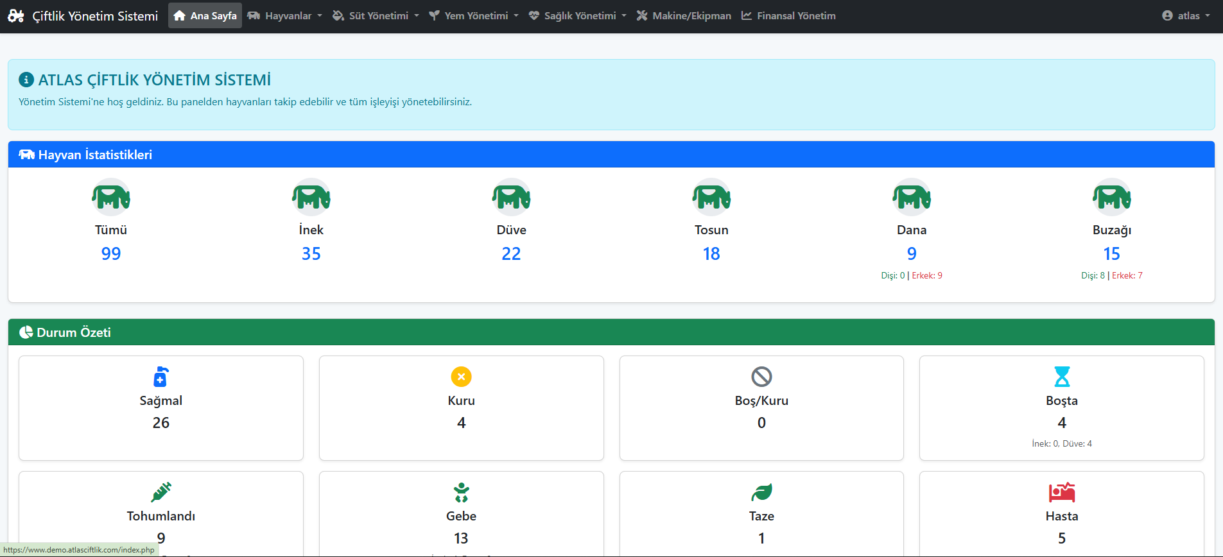Open the Makine/Ekipman menu item
This screenshot has height=557, width=1223.
[x=684, y=15]
